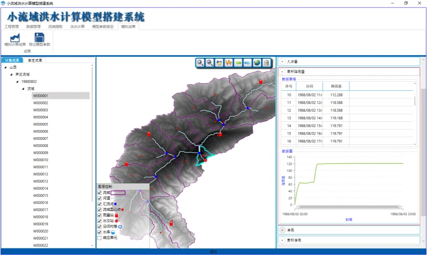Click the application logo in the title bar
Viewport: 427px width, 255px height.
(x=3, y=3)
